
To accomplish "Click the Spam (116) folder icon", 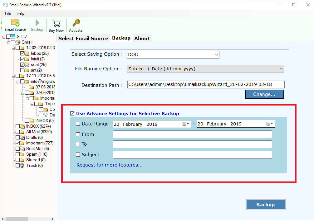I will coord(22,154).
